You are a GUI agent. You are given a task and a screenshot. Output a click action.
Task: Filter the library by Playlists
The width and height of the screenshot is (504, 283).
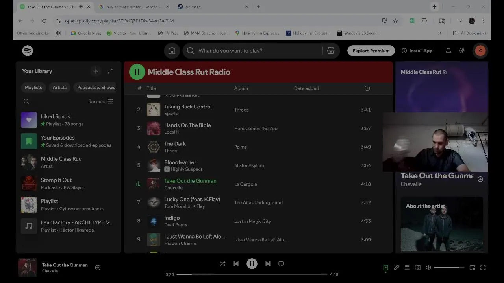coord(33,88)
